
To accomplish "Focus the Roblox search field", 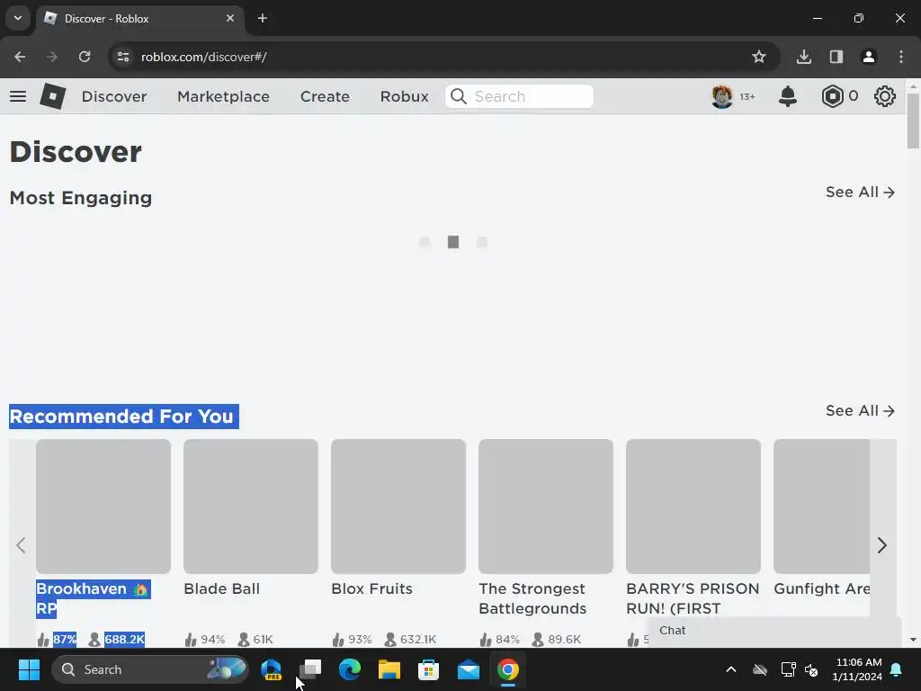I will tap(519, 96).
